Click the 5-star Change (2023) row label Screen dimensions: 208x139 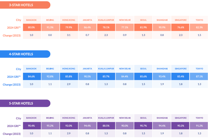click(x=12, y=134)
